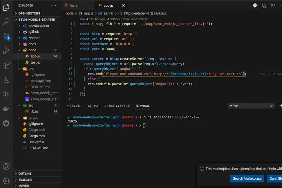This screenshot has height=188, width=282.
Task: Click the previous revision icon in editor toolbar
Action: tap(273, 6)
